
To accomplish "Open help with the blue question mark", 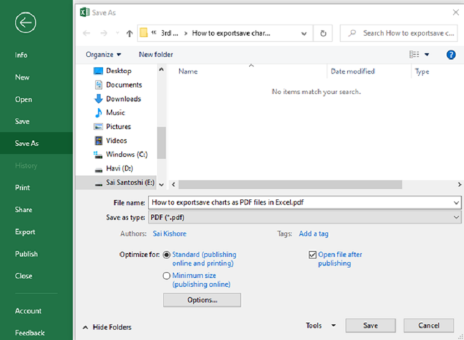I will click(x=450, y=54).
